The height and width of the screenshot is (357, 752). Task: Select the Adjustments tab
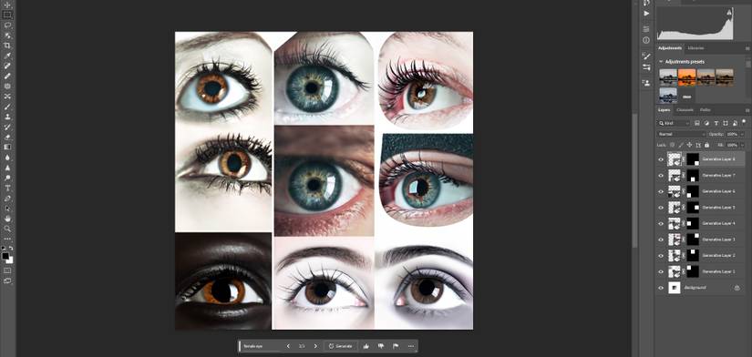(x=670, y=48)
